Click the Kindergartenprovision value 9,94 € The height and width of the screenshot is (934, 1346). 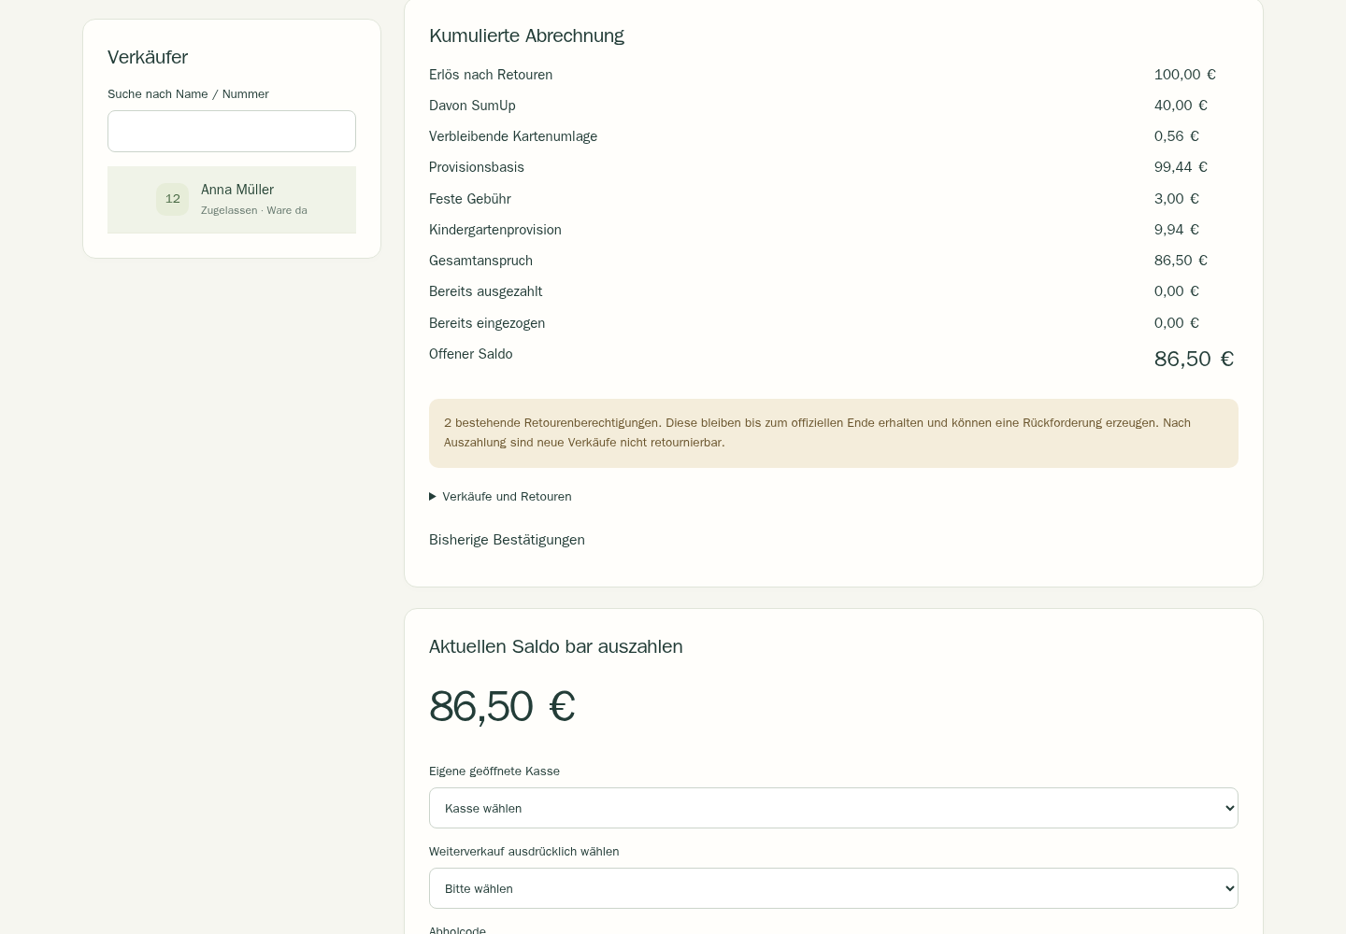(1177, 230)
